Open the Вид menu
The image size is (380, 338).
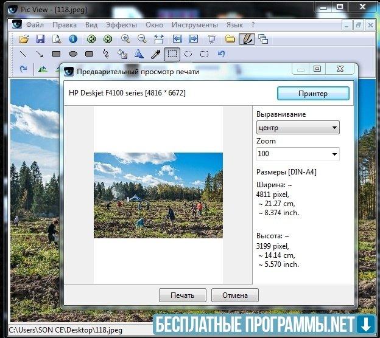click(x=91, y=25)
